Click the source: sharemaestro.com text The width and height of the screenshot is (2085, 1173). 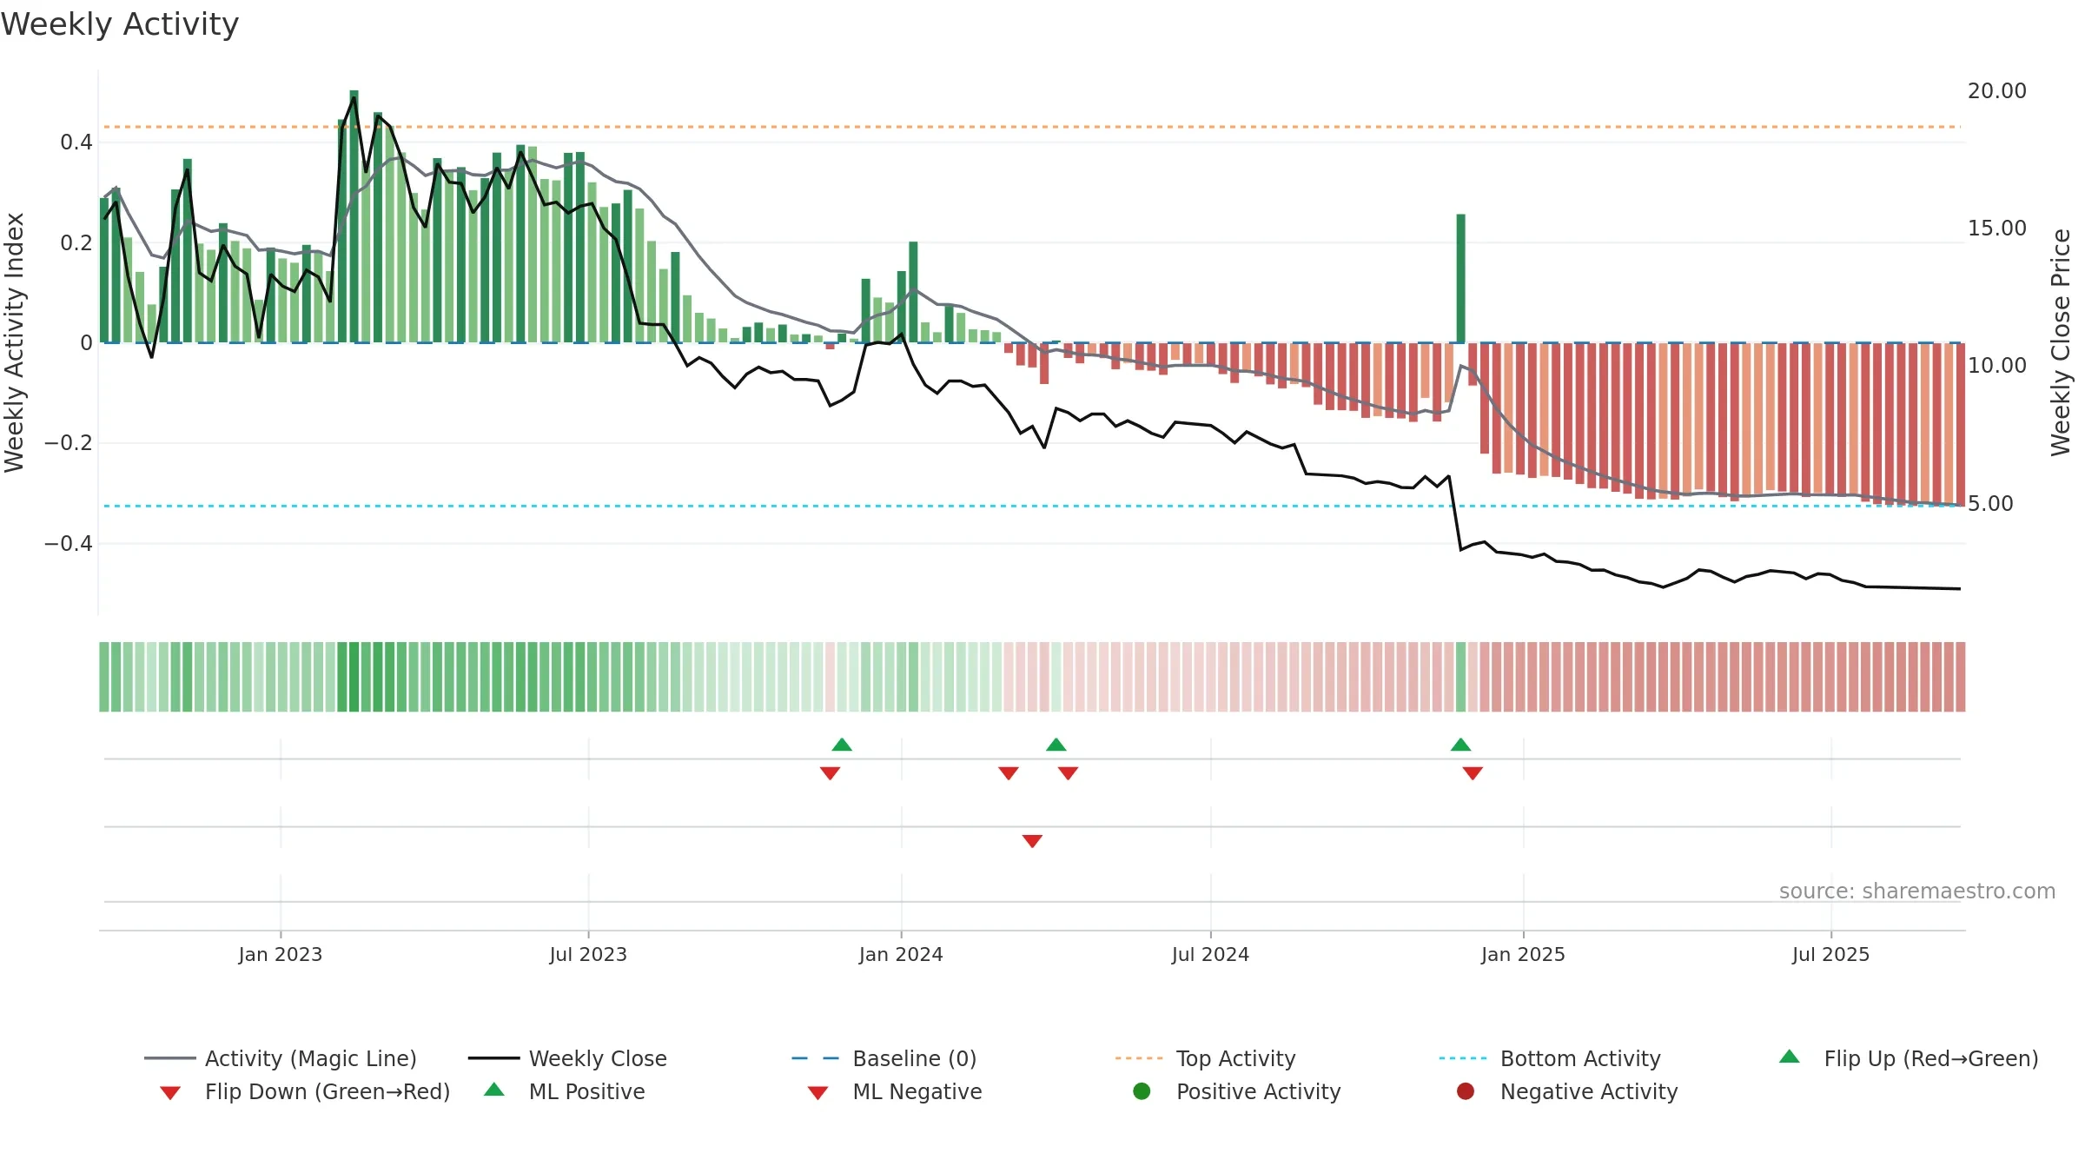[x=1917, y=891]
